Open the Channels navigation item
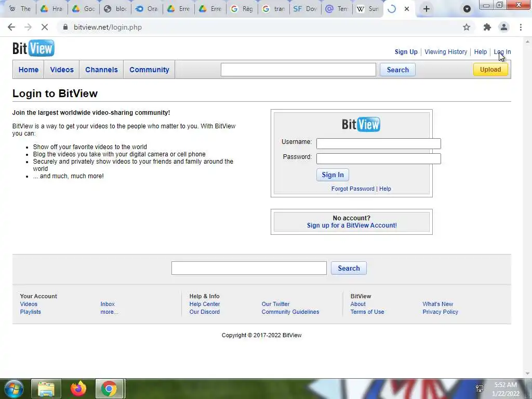Screen dimensions: 532x399 tap(101, 70)
